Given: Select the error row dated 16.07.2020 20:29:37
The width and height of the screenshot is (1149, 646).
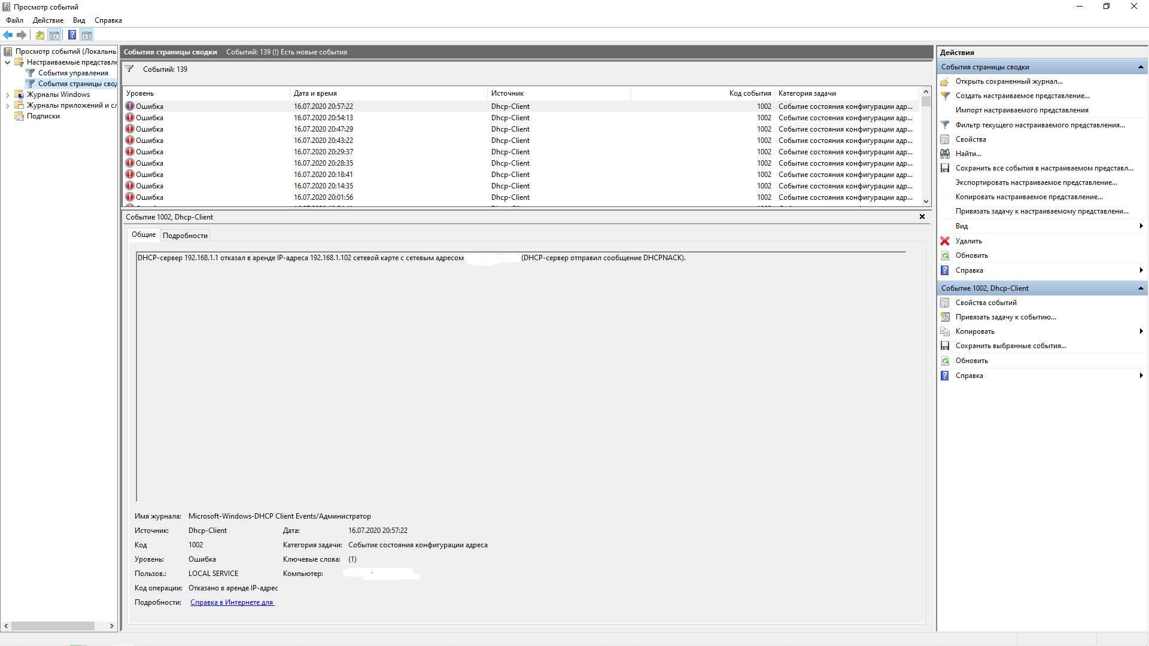Looking at the screenshot, I should 521,152.
